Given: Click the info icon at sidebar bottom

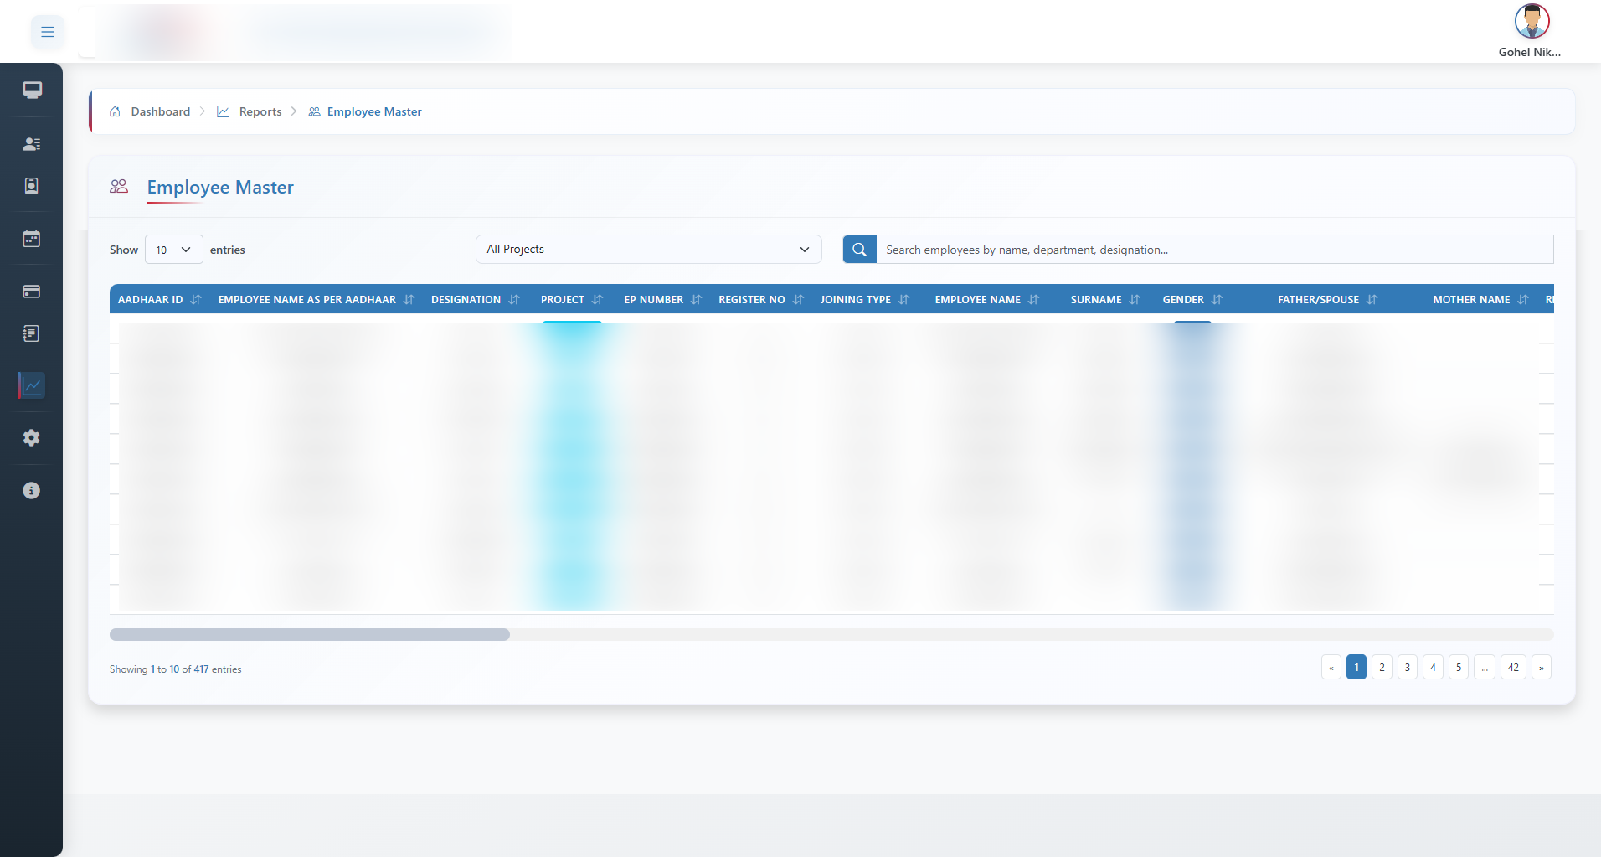Looking at the screenshot, I should (31, 490).
